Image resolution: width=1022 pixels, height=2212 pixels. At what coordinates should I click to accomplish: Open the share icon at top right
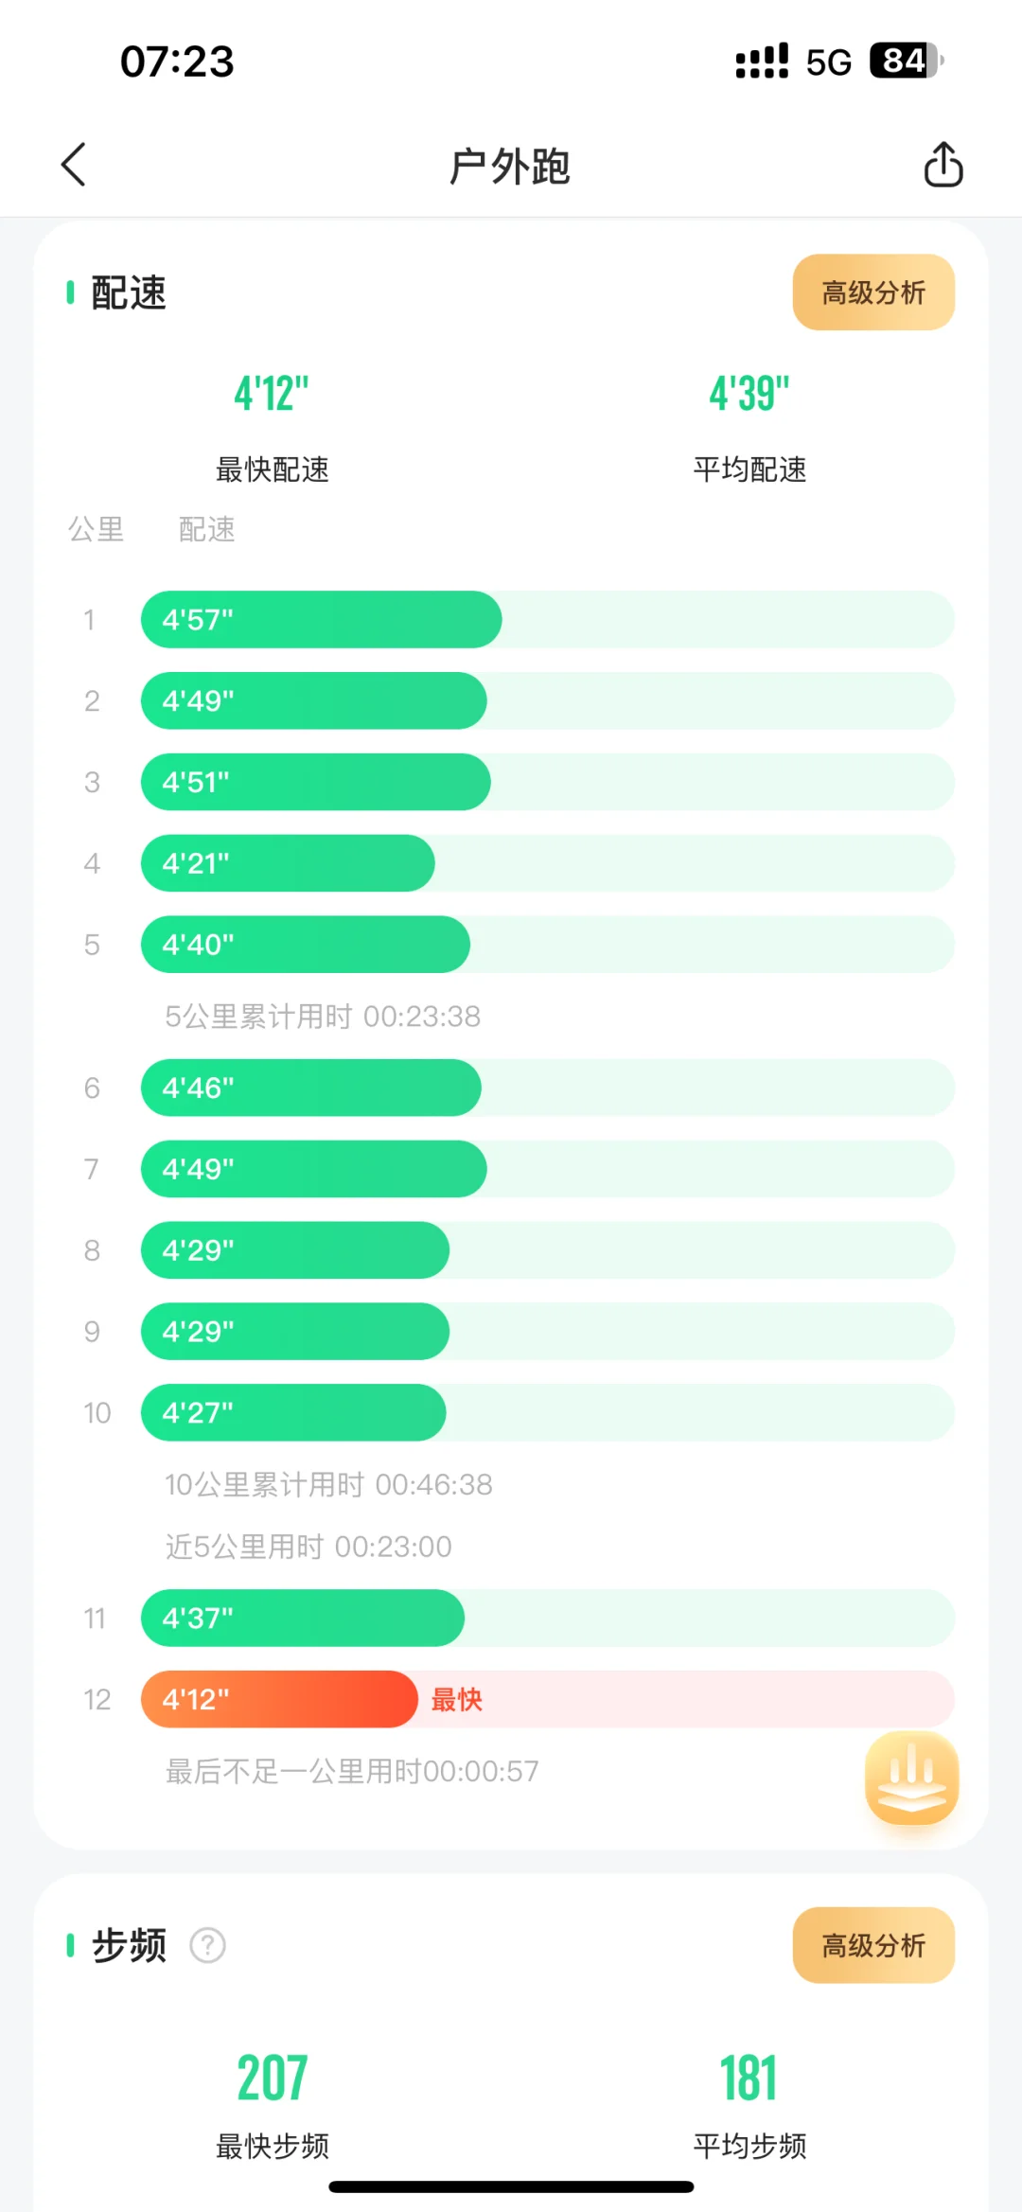(943, 165)
